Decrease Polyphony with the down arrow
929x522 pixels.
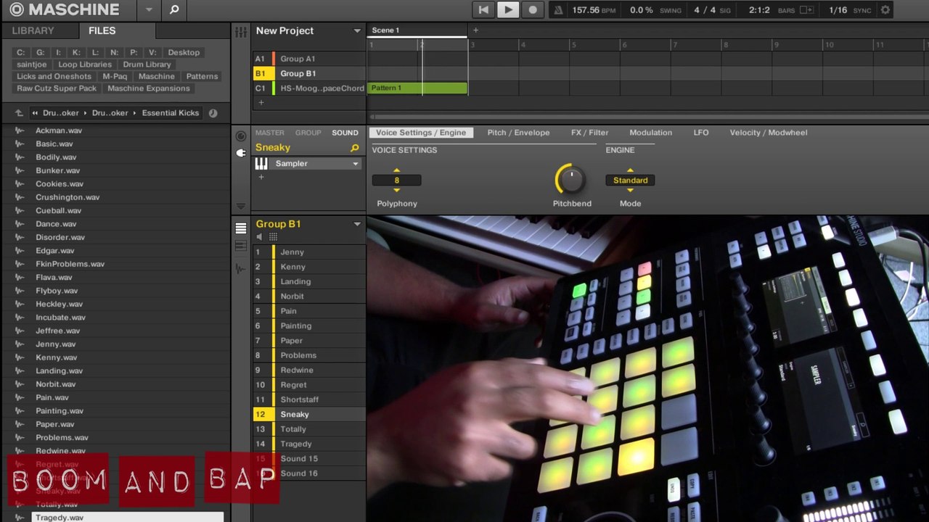pyautogui.click(x=396, y=190)
